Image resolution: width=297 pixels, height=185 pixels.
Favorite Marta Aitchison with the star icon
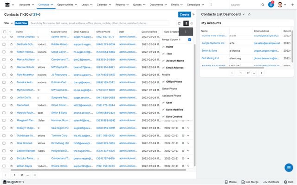12,60
